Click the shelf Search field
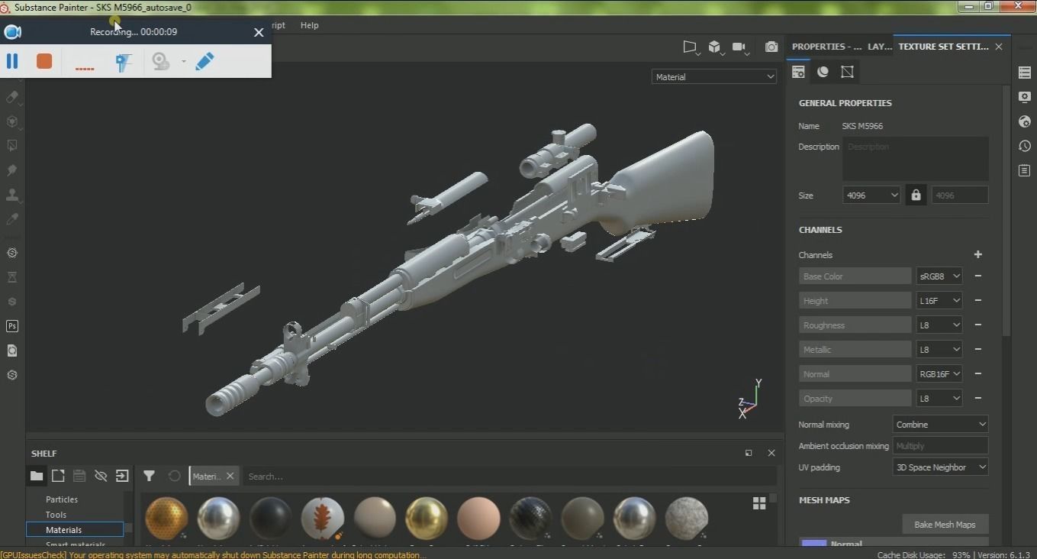Viewport: 1037px width, 559px height. [x=510, y=476]
